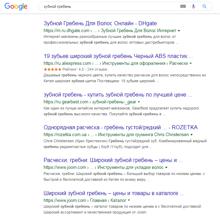Click Рейтинг: 4,8 - 244 отзыва text
This screenshot has height=221, width=220.
point(85,69)
